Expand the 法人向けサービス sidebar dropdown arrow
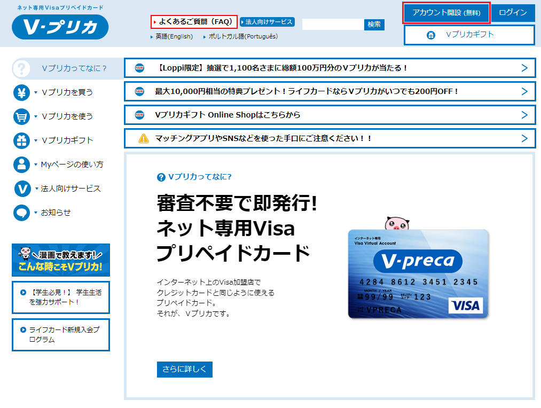 click(x=36, y=189)
